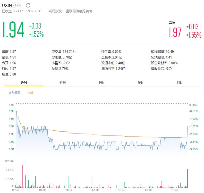The height and width of the screenshot is (193, 204).
Task: Click the 振幅:2.79% value
Action: [60, 69]
